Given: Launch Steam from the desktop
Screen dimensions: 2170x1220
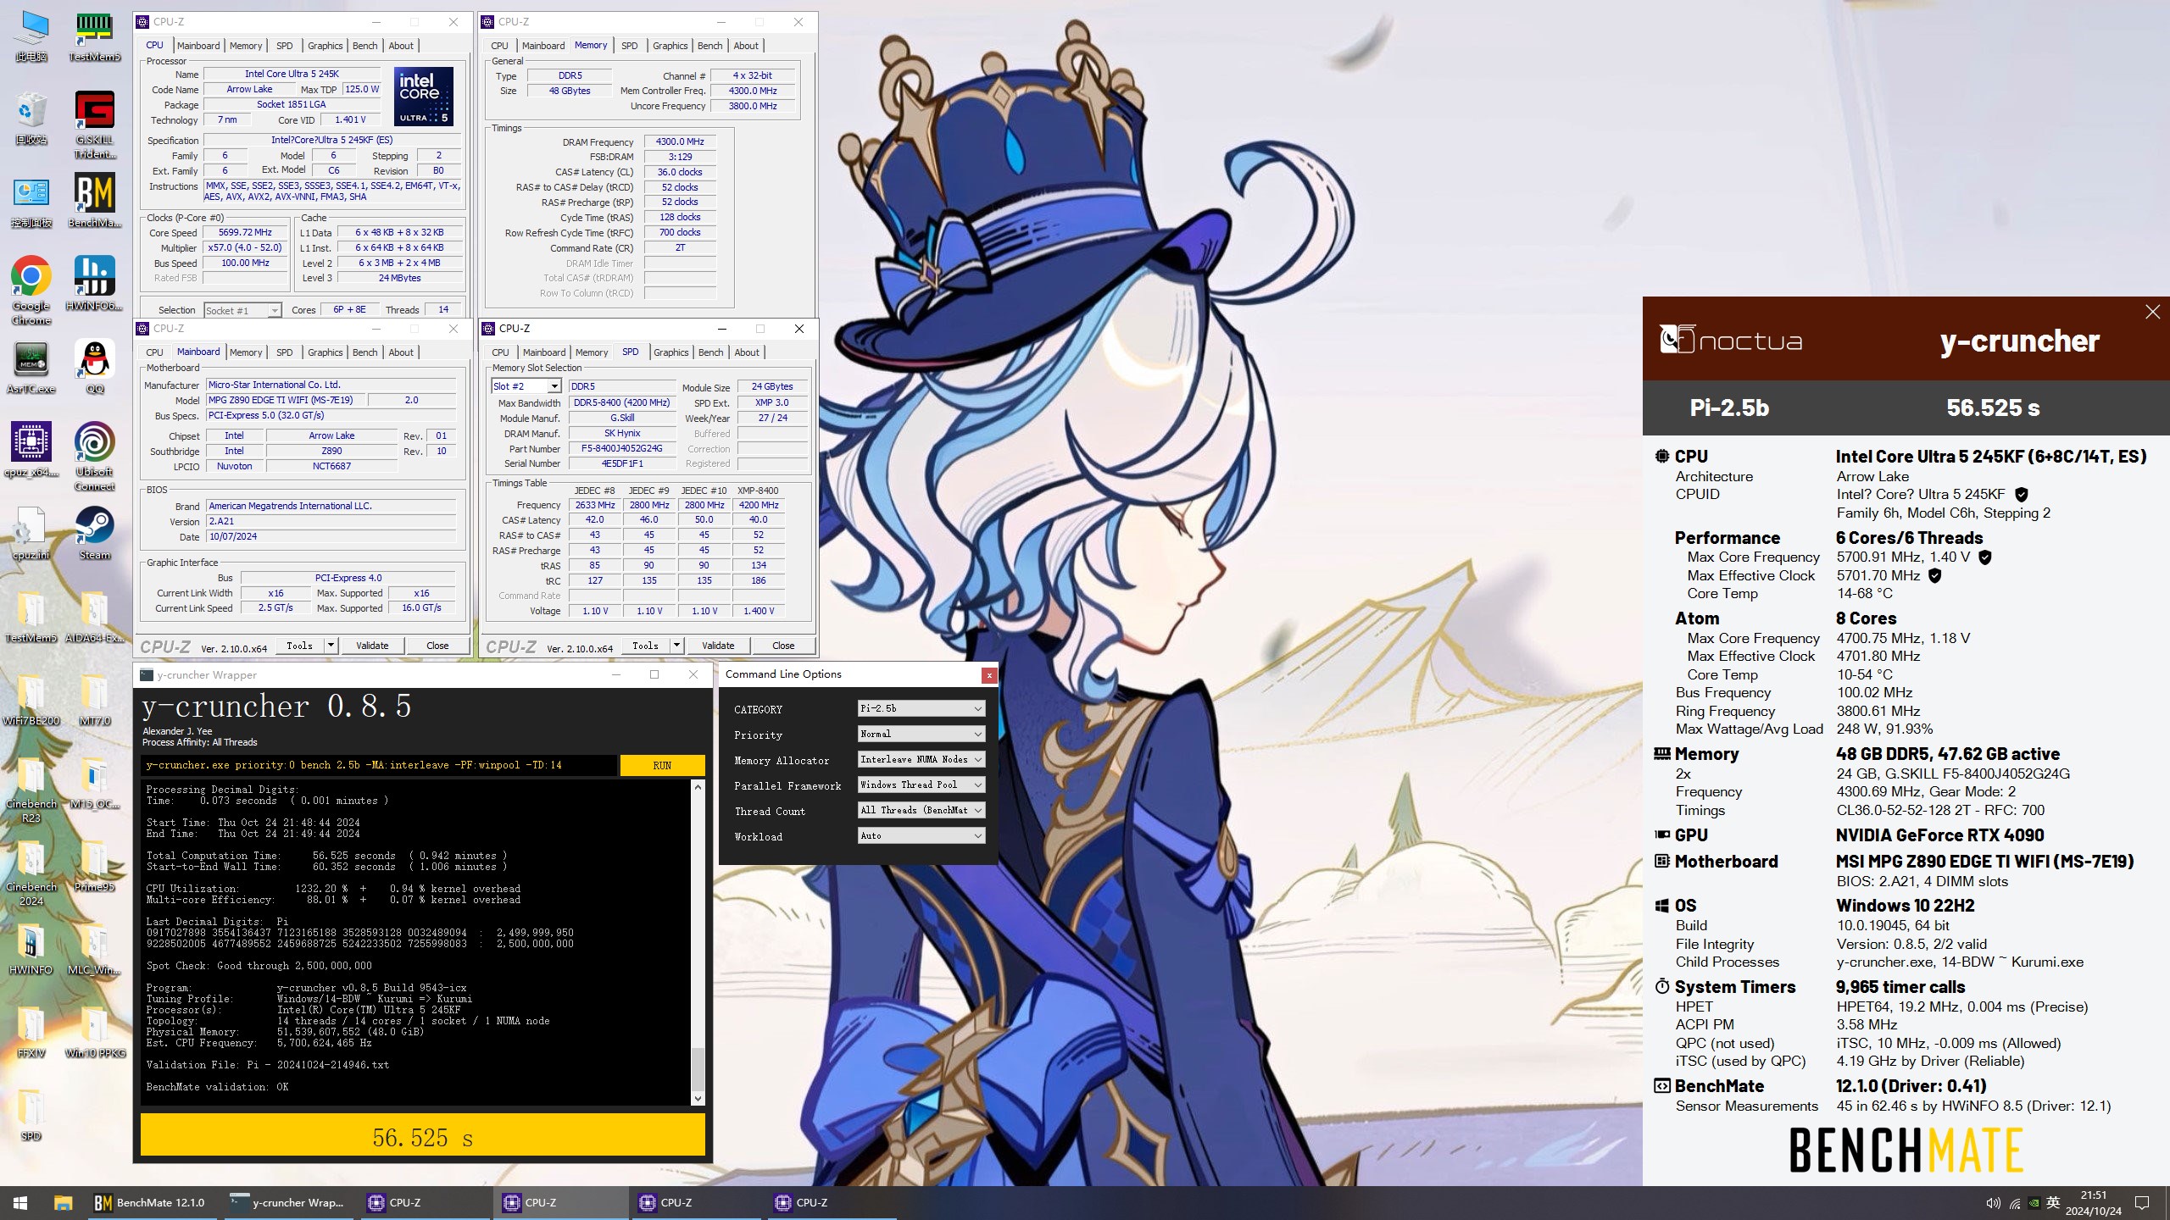Looking at the screenshot, I should pyautogui.click(x=94, y=533).
